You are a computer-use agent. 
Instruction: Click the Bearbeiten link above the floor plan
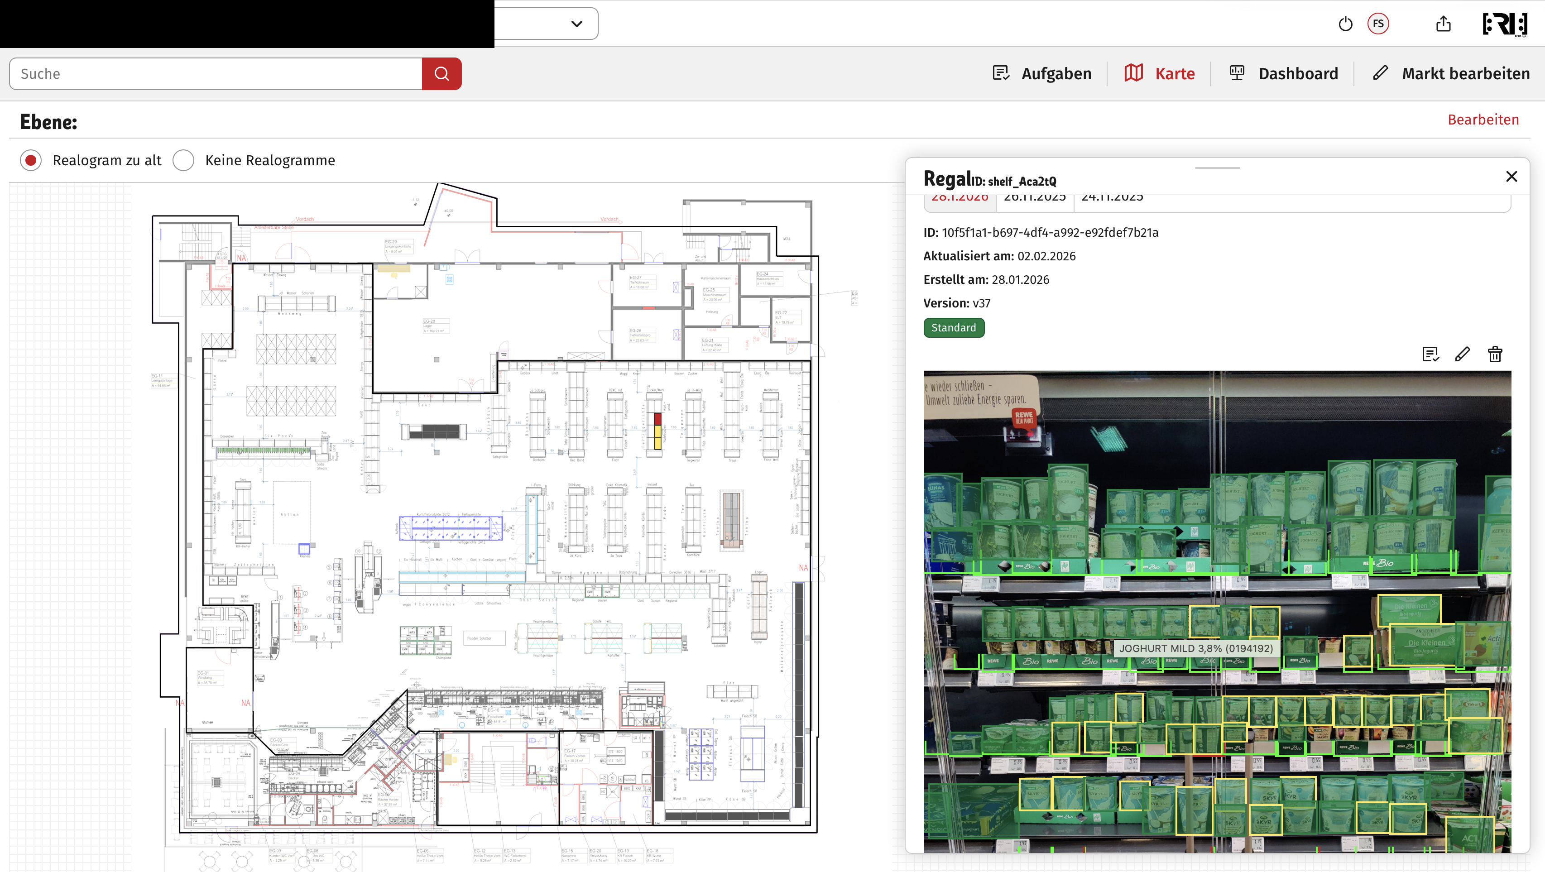coord(1483,120)
